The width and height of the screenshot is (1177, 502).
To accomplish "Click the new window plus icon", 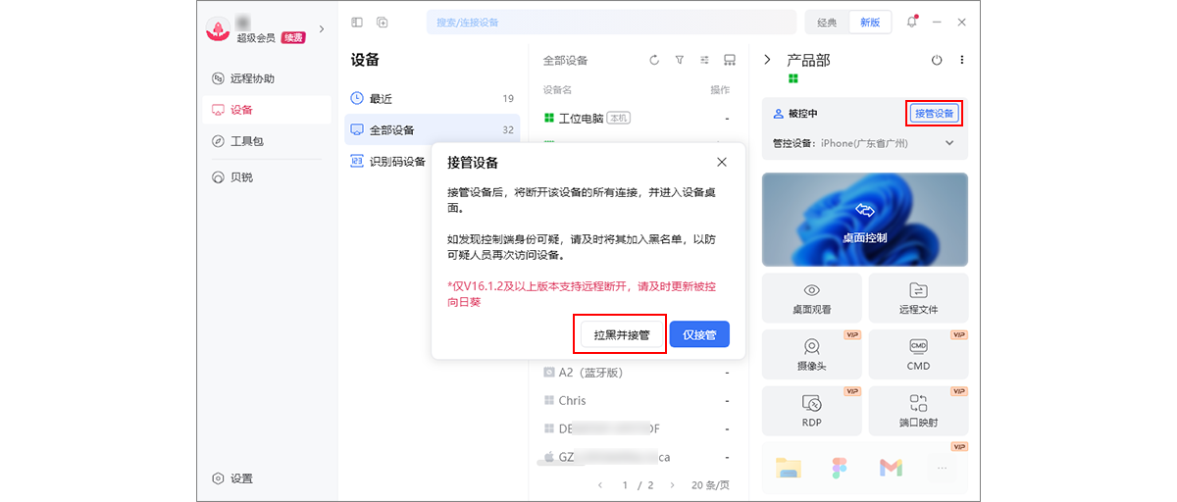I will tap(383, 22).
